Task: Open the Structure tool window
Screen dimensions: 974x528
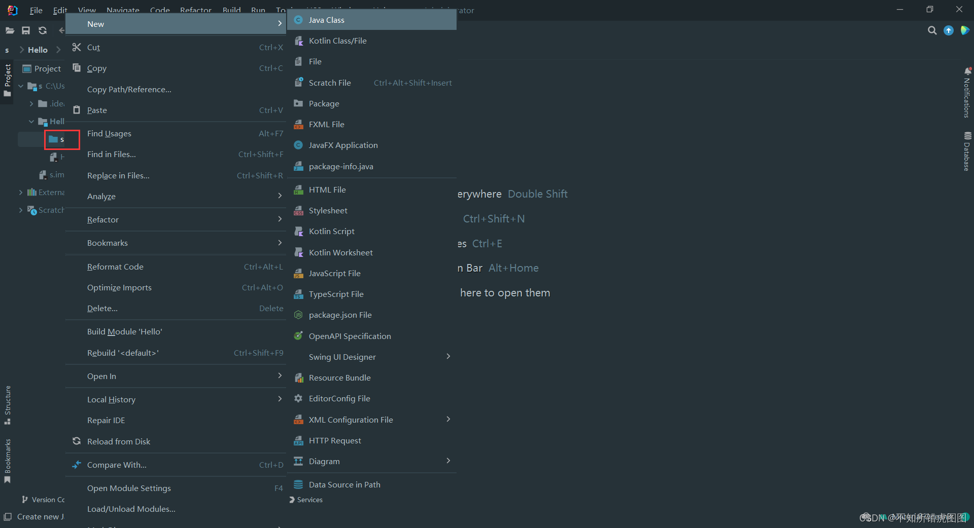Action: click(x=8, y=405)
